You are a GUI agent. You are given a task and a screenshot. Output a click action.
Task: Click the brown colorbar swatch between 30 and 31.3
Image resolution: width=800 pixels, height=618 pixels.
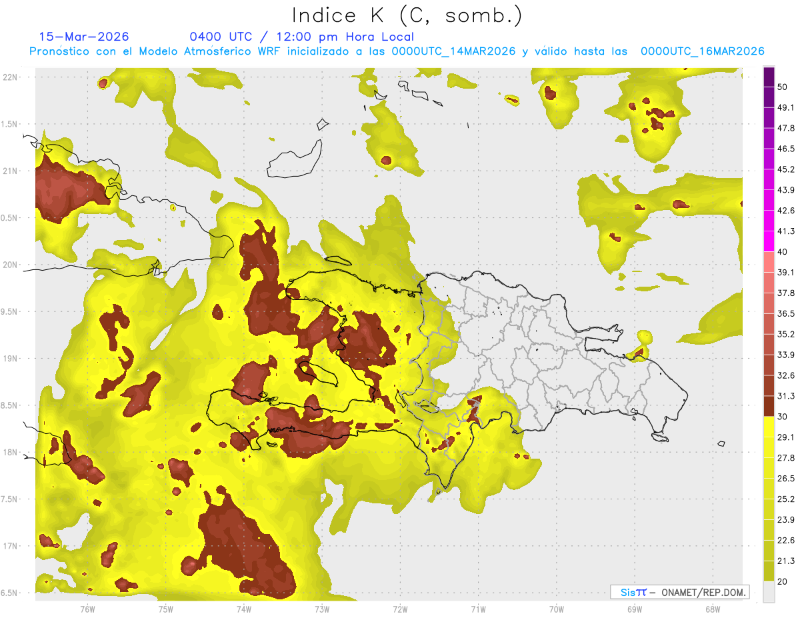pos(769,406)
